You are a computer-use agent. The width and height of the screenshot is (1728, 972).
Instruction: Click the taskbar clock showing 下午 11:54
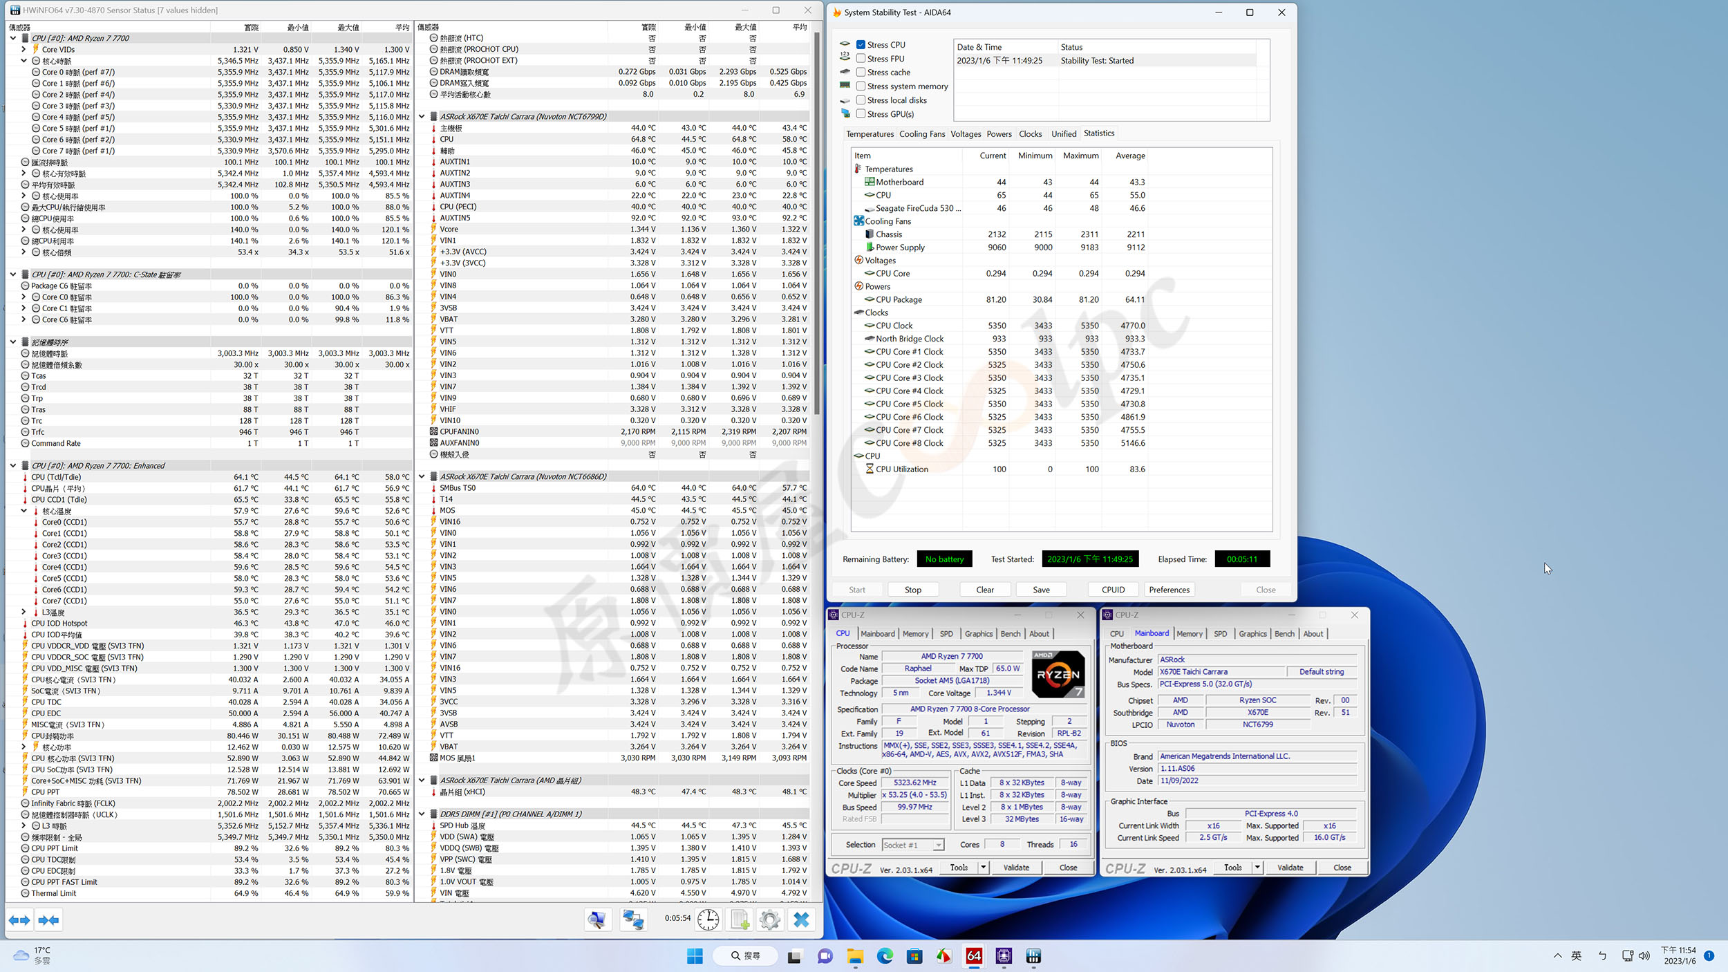point(1678,956)
